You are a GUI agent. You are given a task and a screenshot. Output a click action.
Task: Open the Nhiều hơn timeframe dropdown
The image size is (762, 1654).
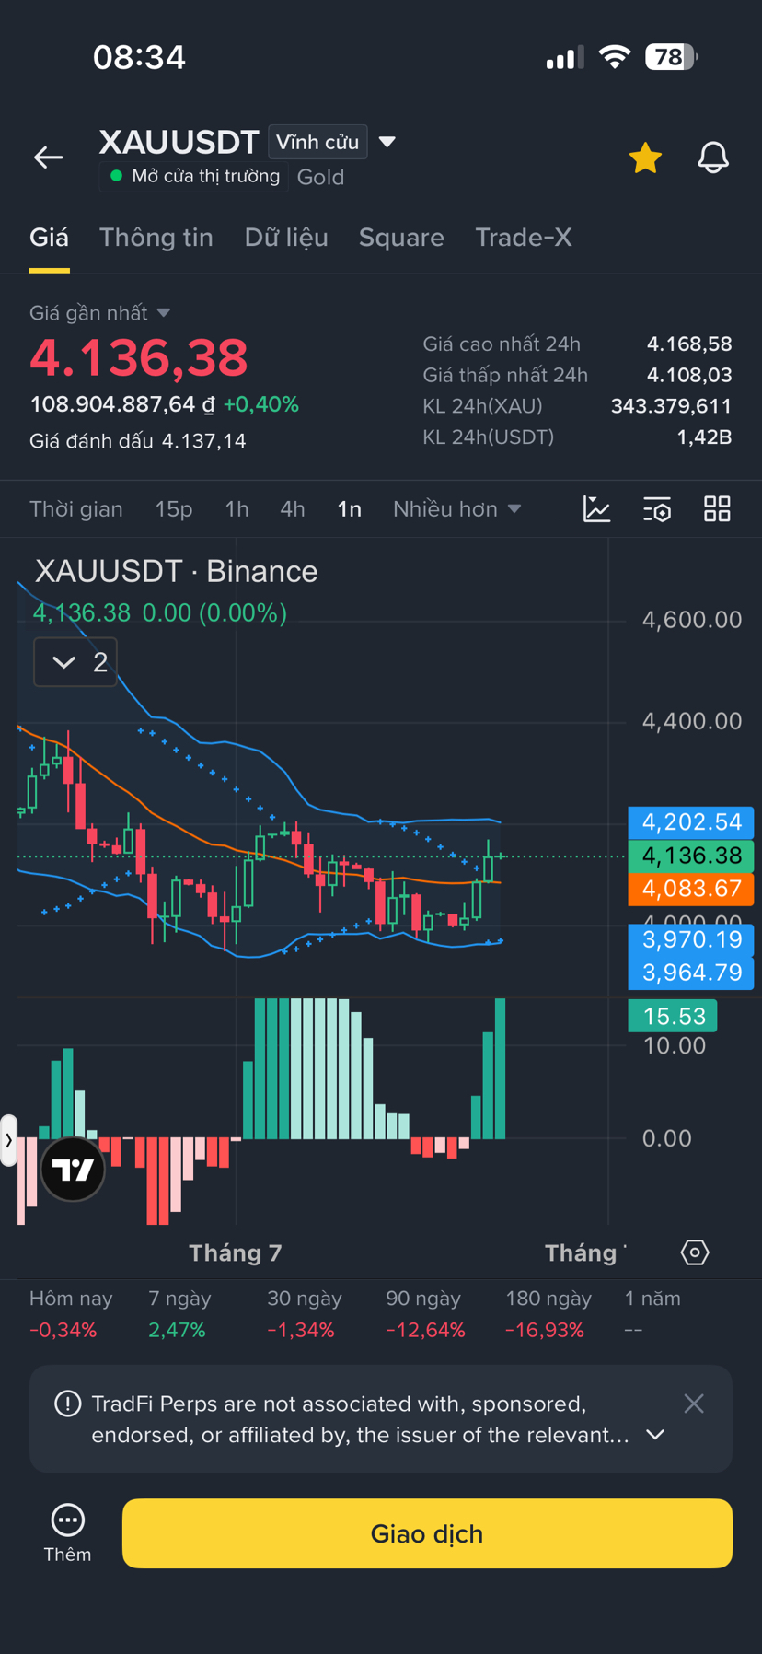pos(457,509)
